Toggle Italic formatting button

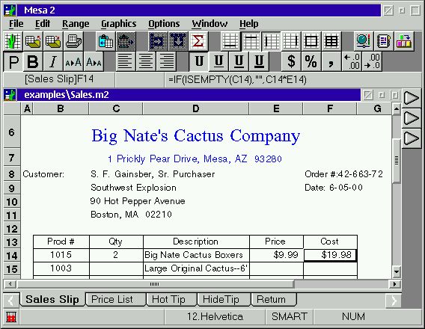tap(53, 61)
